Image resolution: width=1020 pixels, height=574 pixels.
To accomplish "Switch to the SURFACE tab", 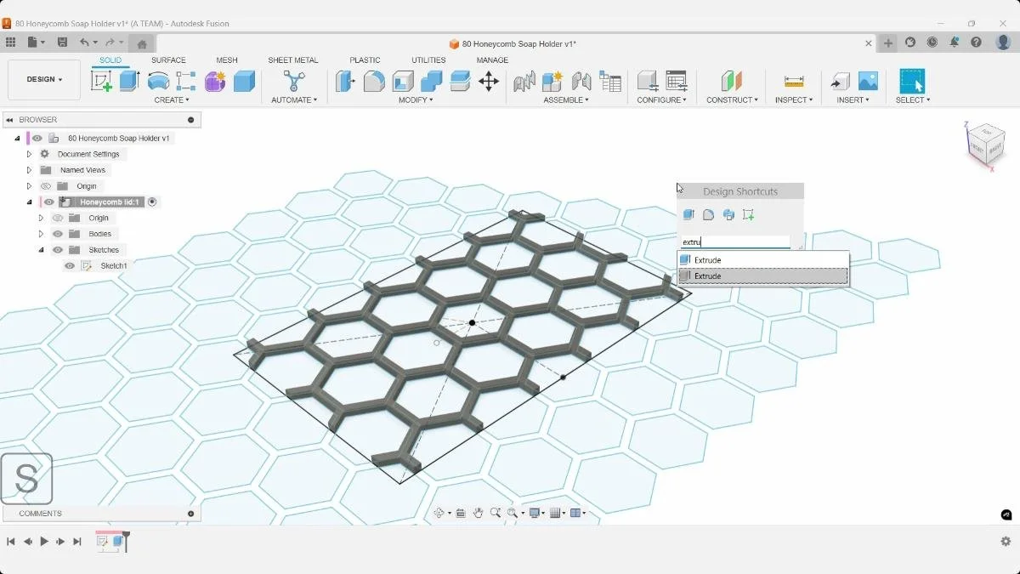I will (168, 60).
